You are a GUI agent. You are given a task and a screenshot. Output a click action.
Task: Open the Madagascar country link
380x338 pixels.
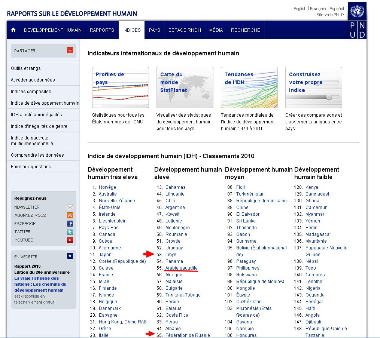(x=318, y=234)
